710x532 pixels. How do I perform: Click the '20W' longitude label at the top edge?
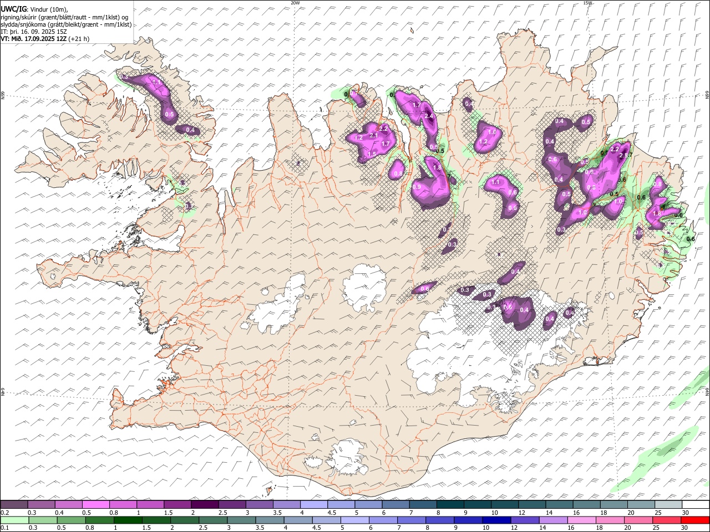click(x=295, y=3)
